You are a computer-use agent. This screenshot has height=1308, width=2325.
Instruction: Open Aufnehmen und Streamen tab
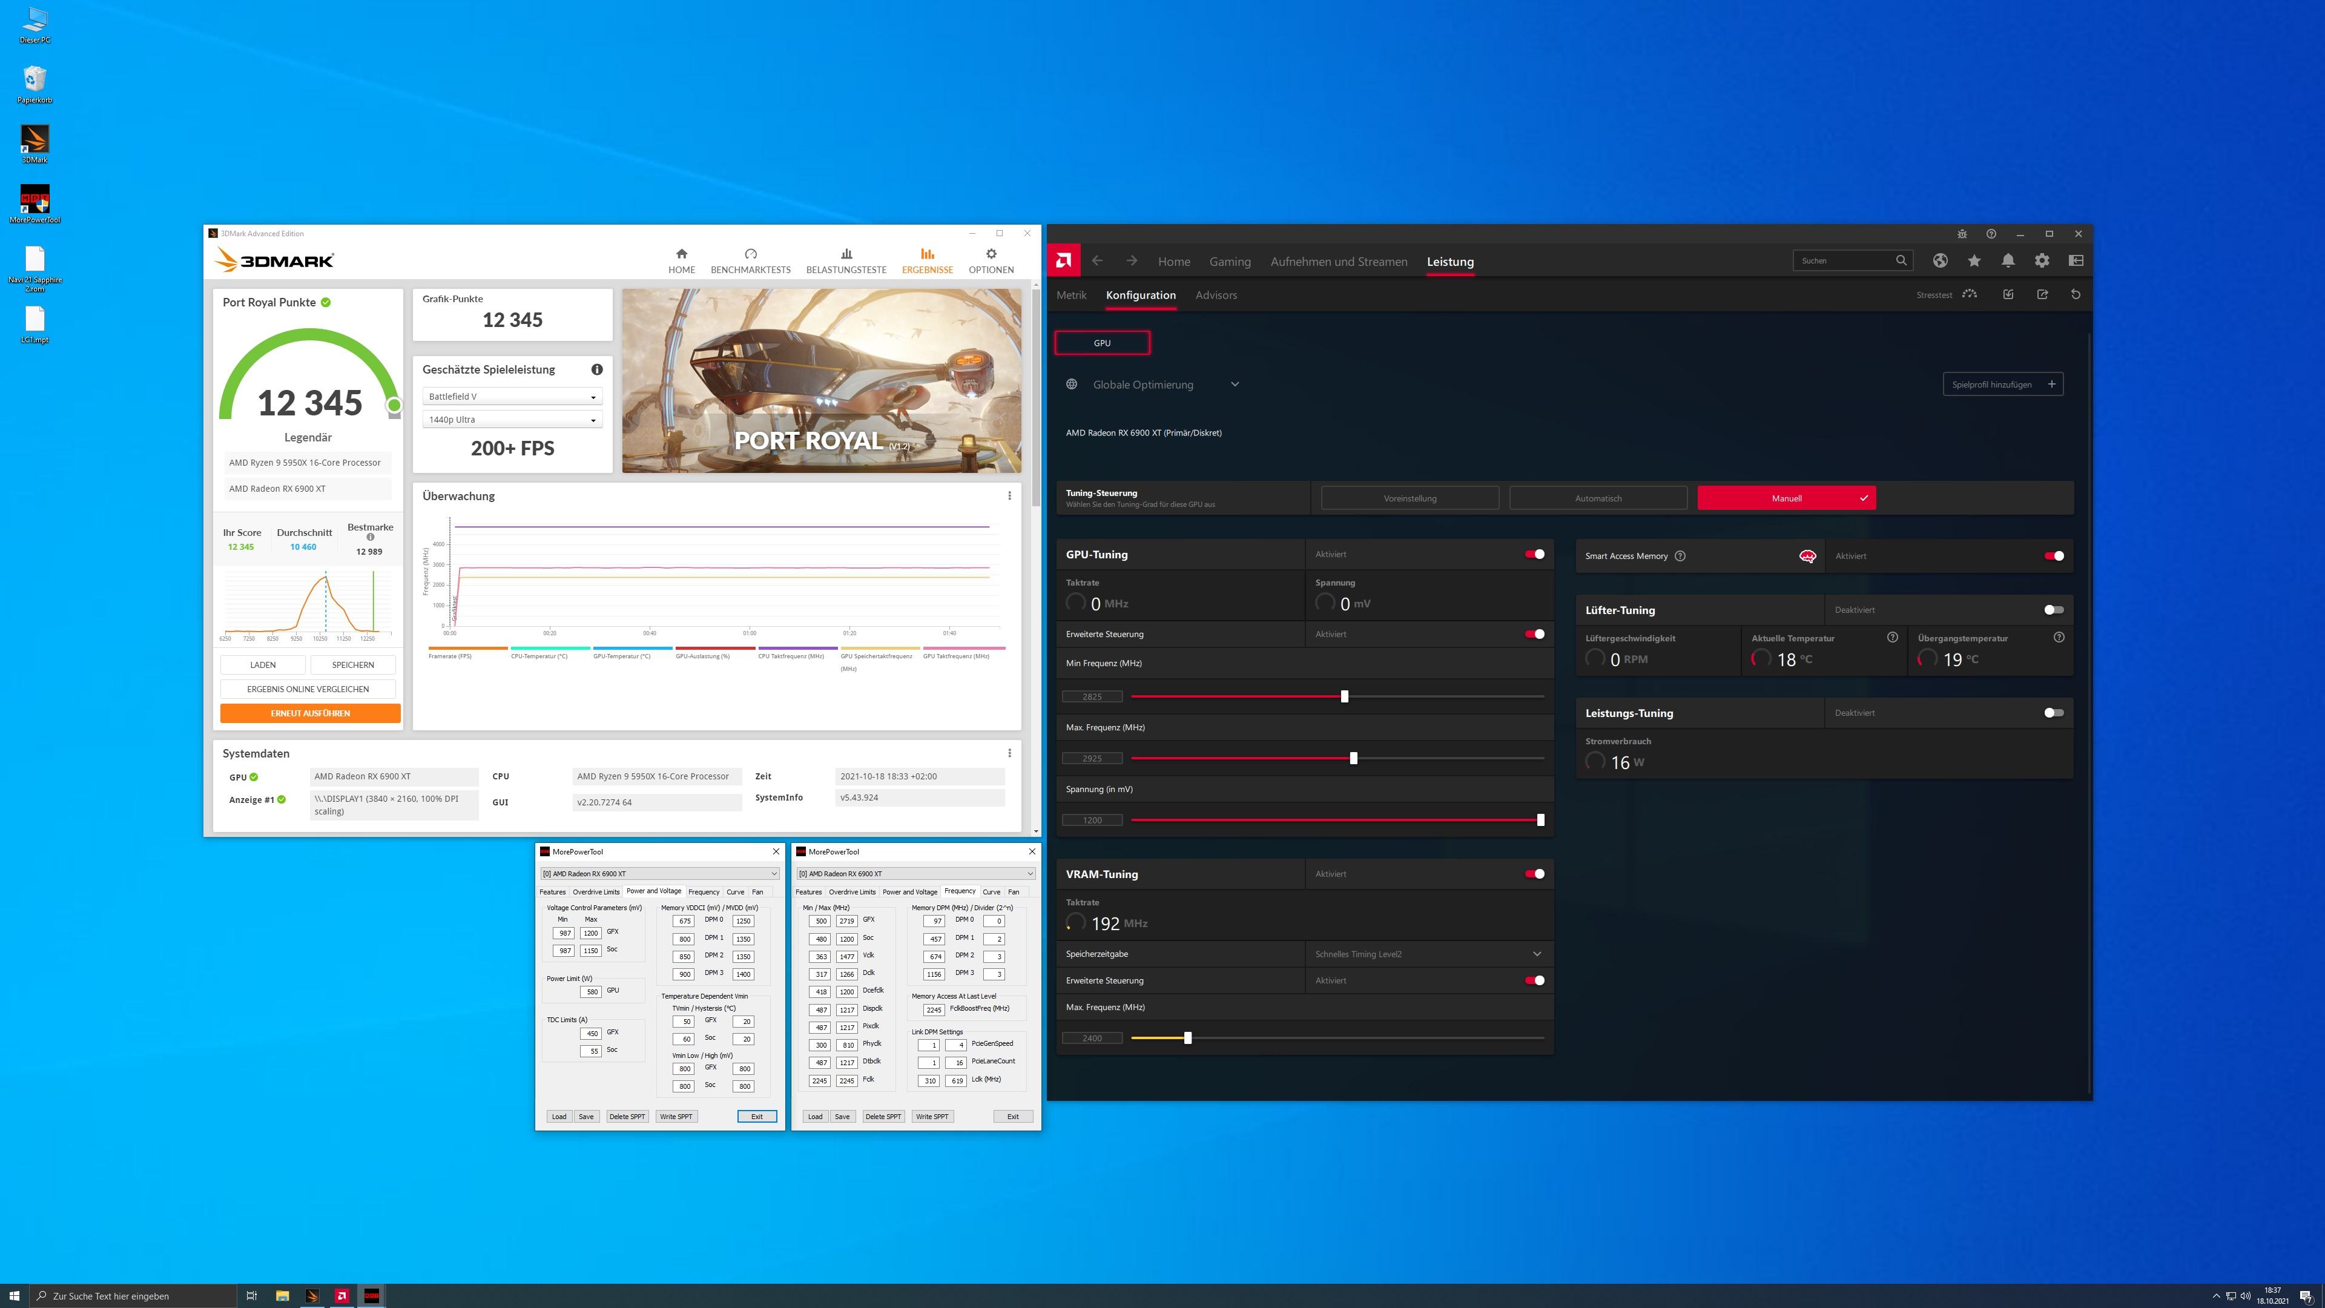click(1339, 262)
